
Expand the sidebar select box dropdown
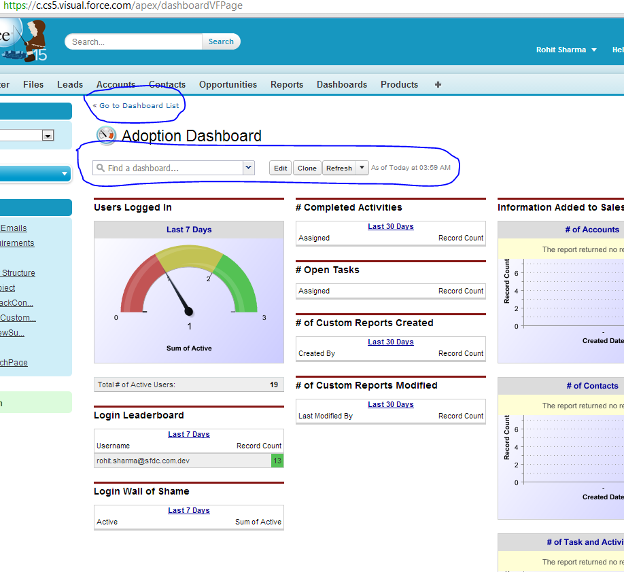pyautogui.click(x=48, y=135)
